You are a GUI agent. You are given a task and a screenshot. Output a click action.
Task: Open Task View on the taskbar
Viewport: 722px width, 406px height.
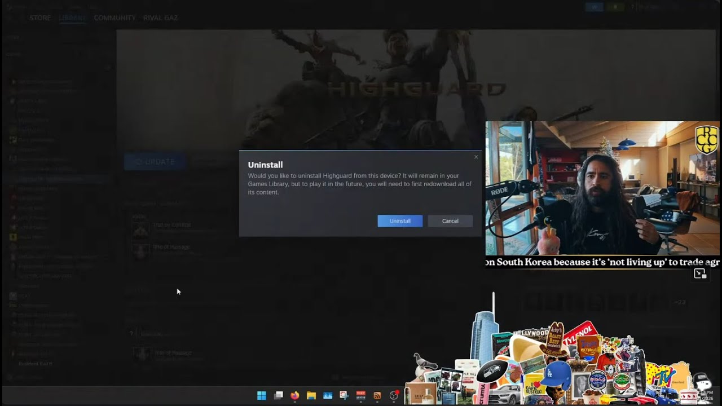click(278, 396)
